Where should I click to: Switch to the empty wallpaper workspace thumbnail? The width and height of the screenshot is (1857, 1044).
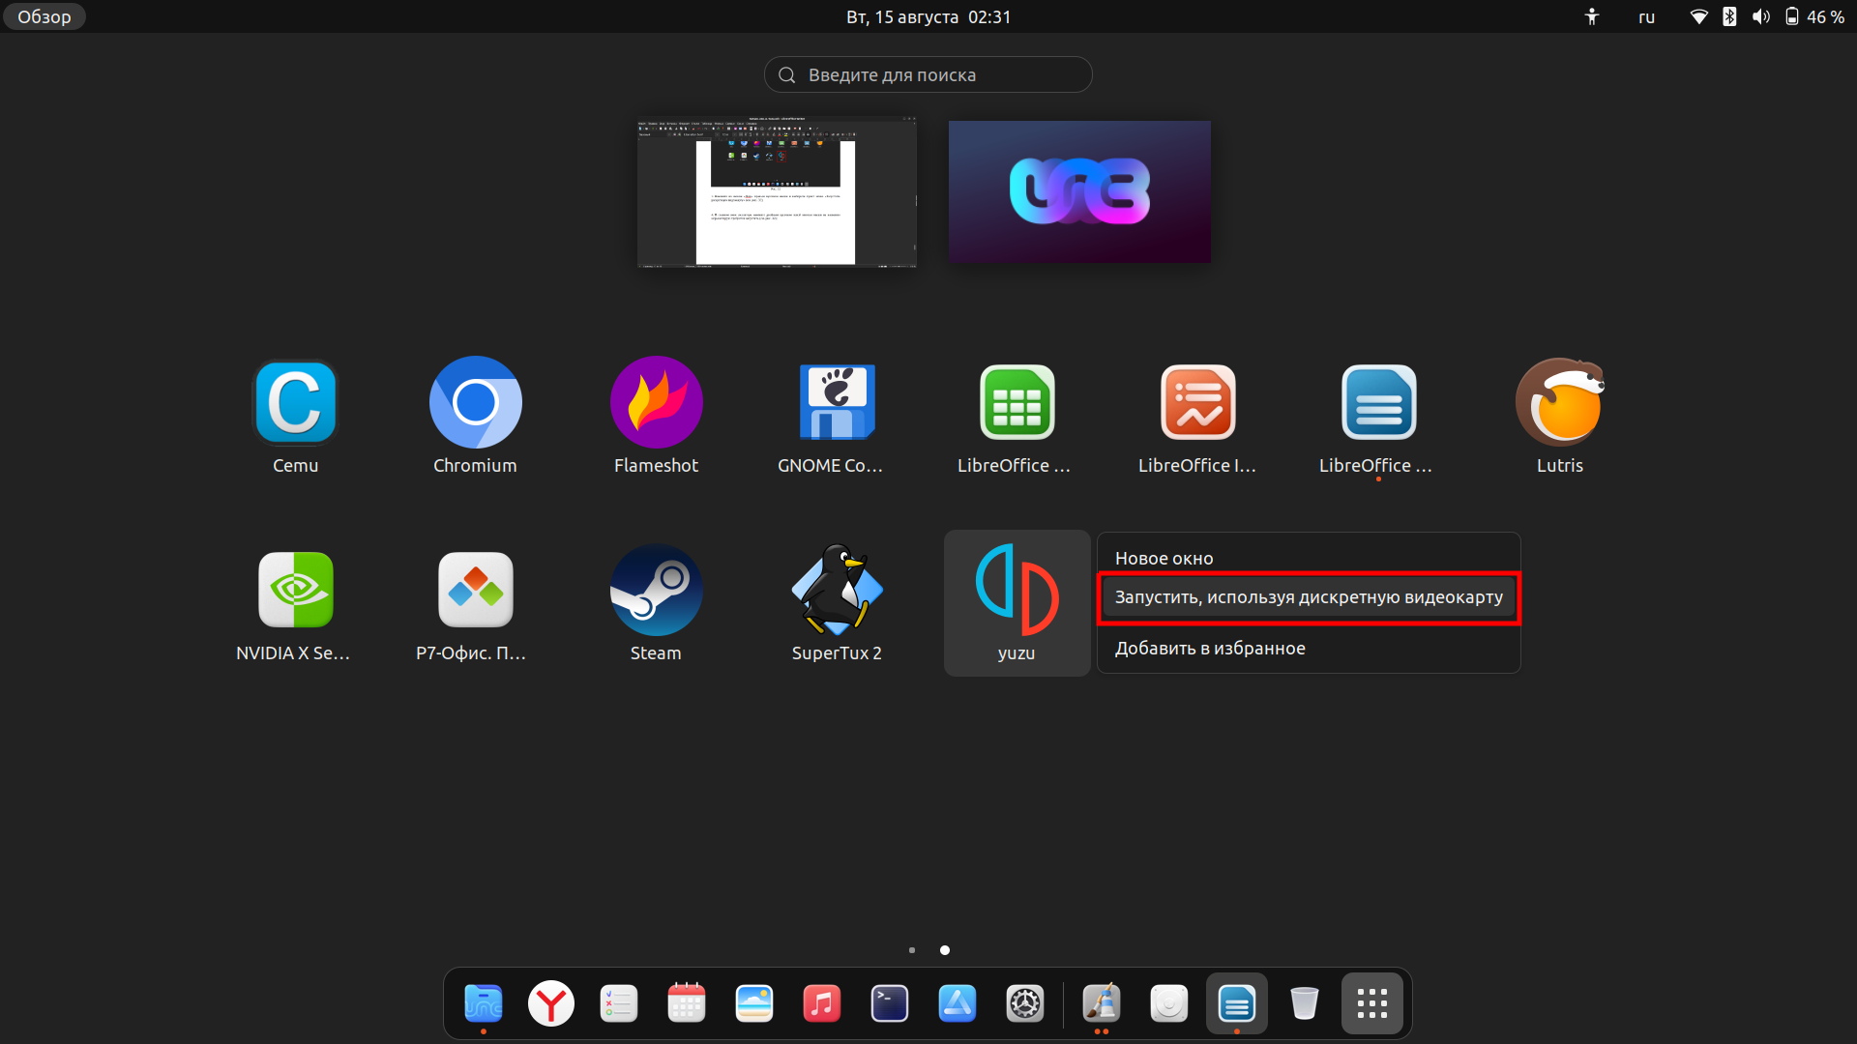pyautogui.click(x=1079, y=191)
